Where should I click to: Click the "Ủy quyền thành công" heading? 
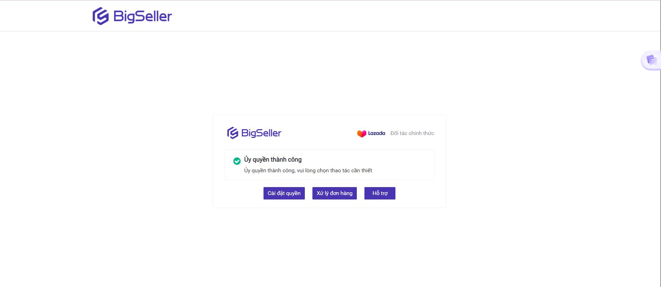coord(273,160)
